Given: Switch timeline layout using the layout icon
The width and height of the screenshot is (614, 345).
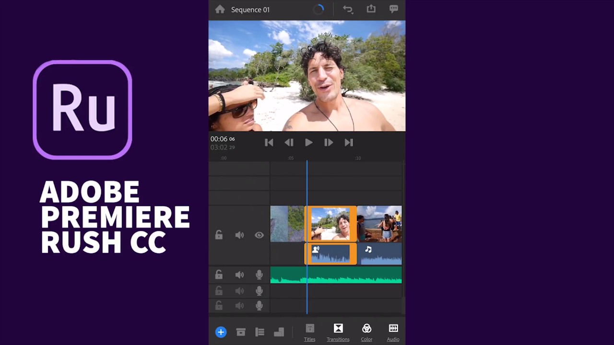Looking at the screenshot, I should tap(279, 332).
